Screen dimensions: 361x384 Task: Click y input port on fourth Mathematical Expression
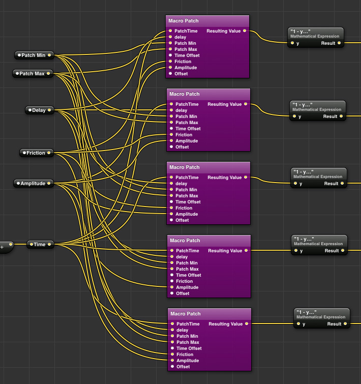[295, 251]
